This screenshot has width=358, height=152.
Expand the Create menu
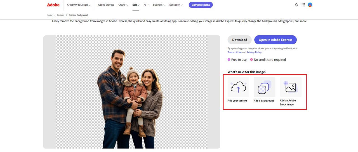(123, 5)
